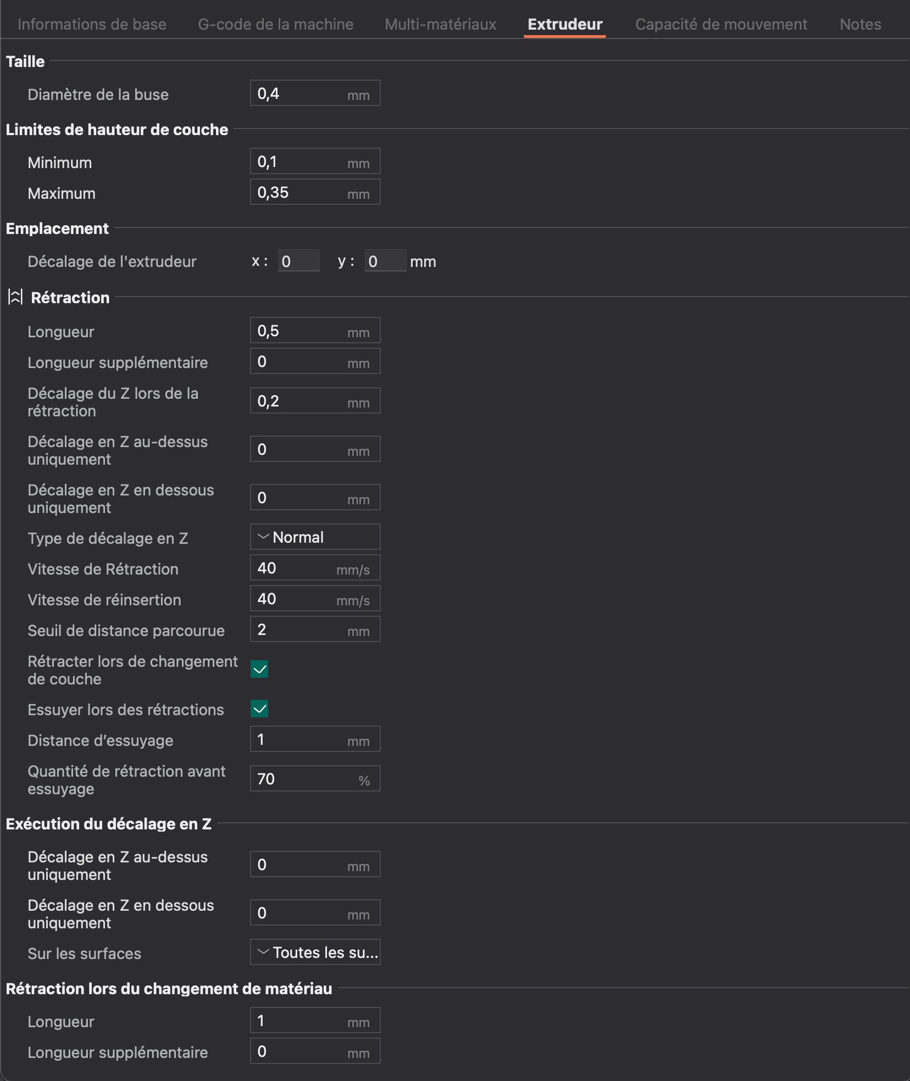This screenshot has width=910, height=1081.
Task: Switch to Informations de base tab
Action: (92, 24)
